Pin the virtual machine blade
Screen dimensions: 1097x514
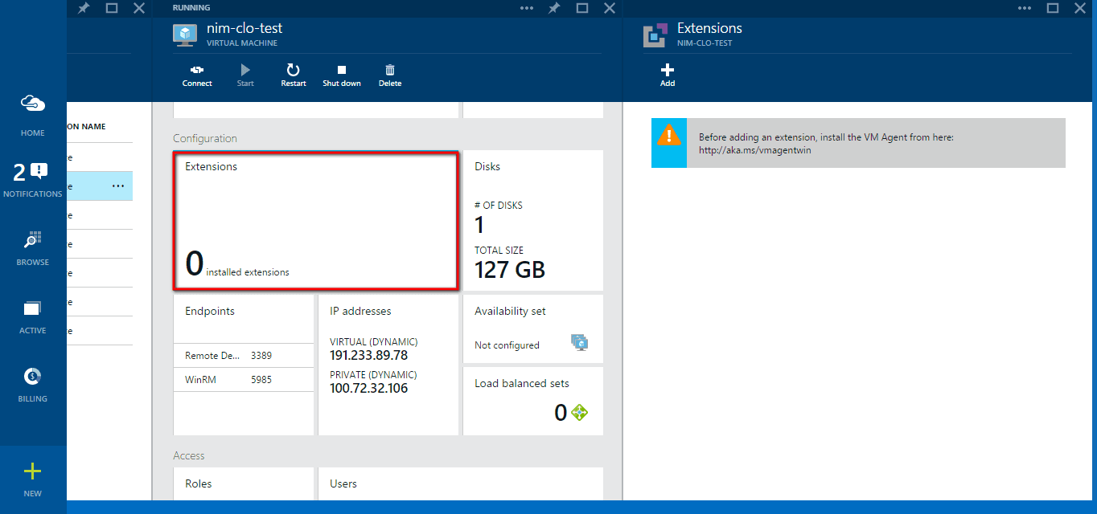(x=554, y=8)
